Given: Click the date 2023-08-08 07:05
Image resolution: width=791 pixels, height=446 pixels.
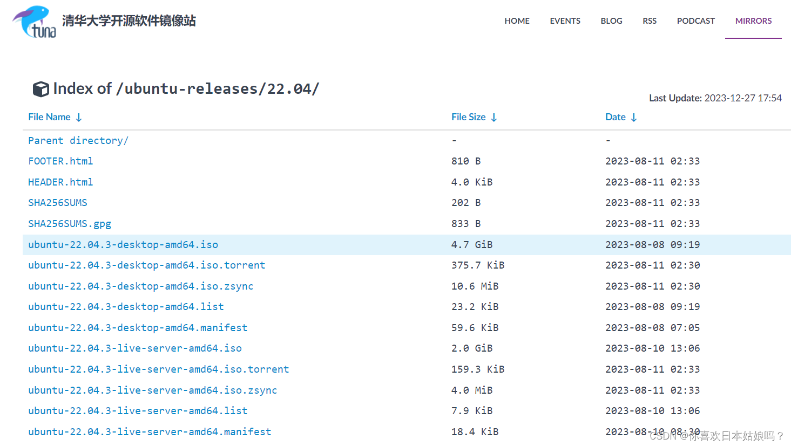Looking at the screenshot, I should (652, 328).
